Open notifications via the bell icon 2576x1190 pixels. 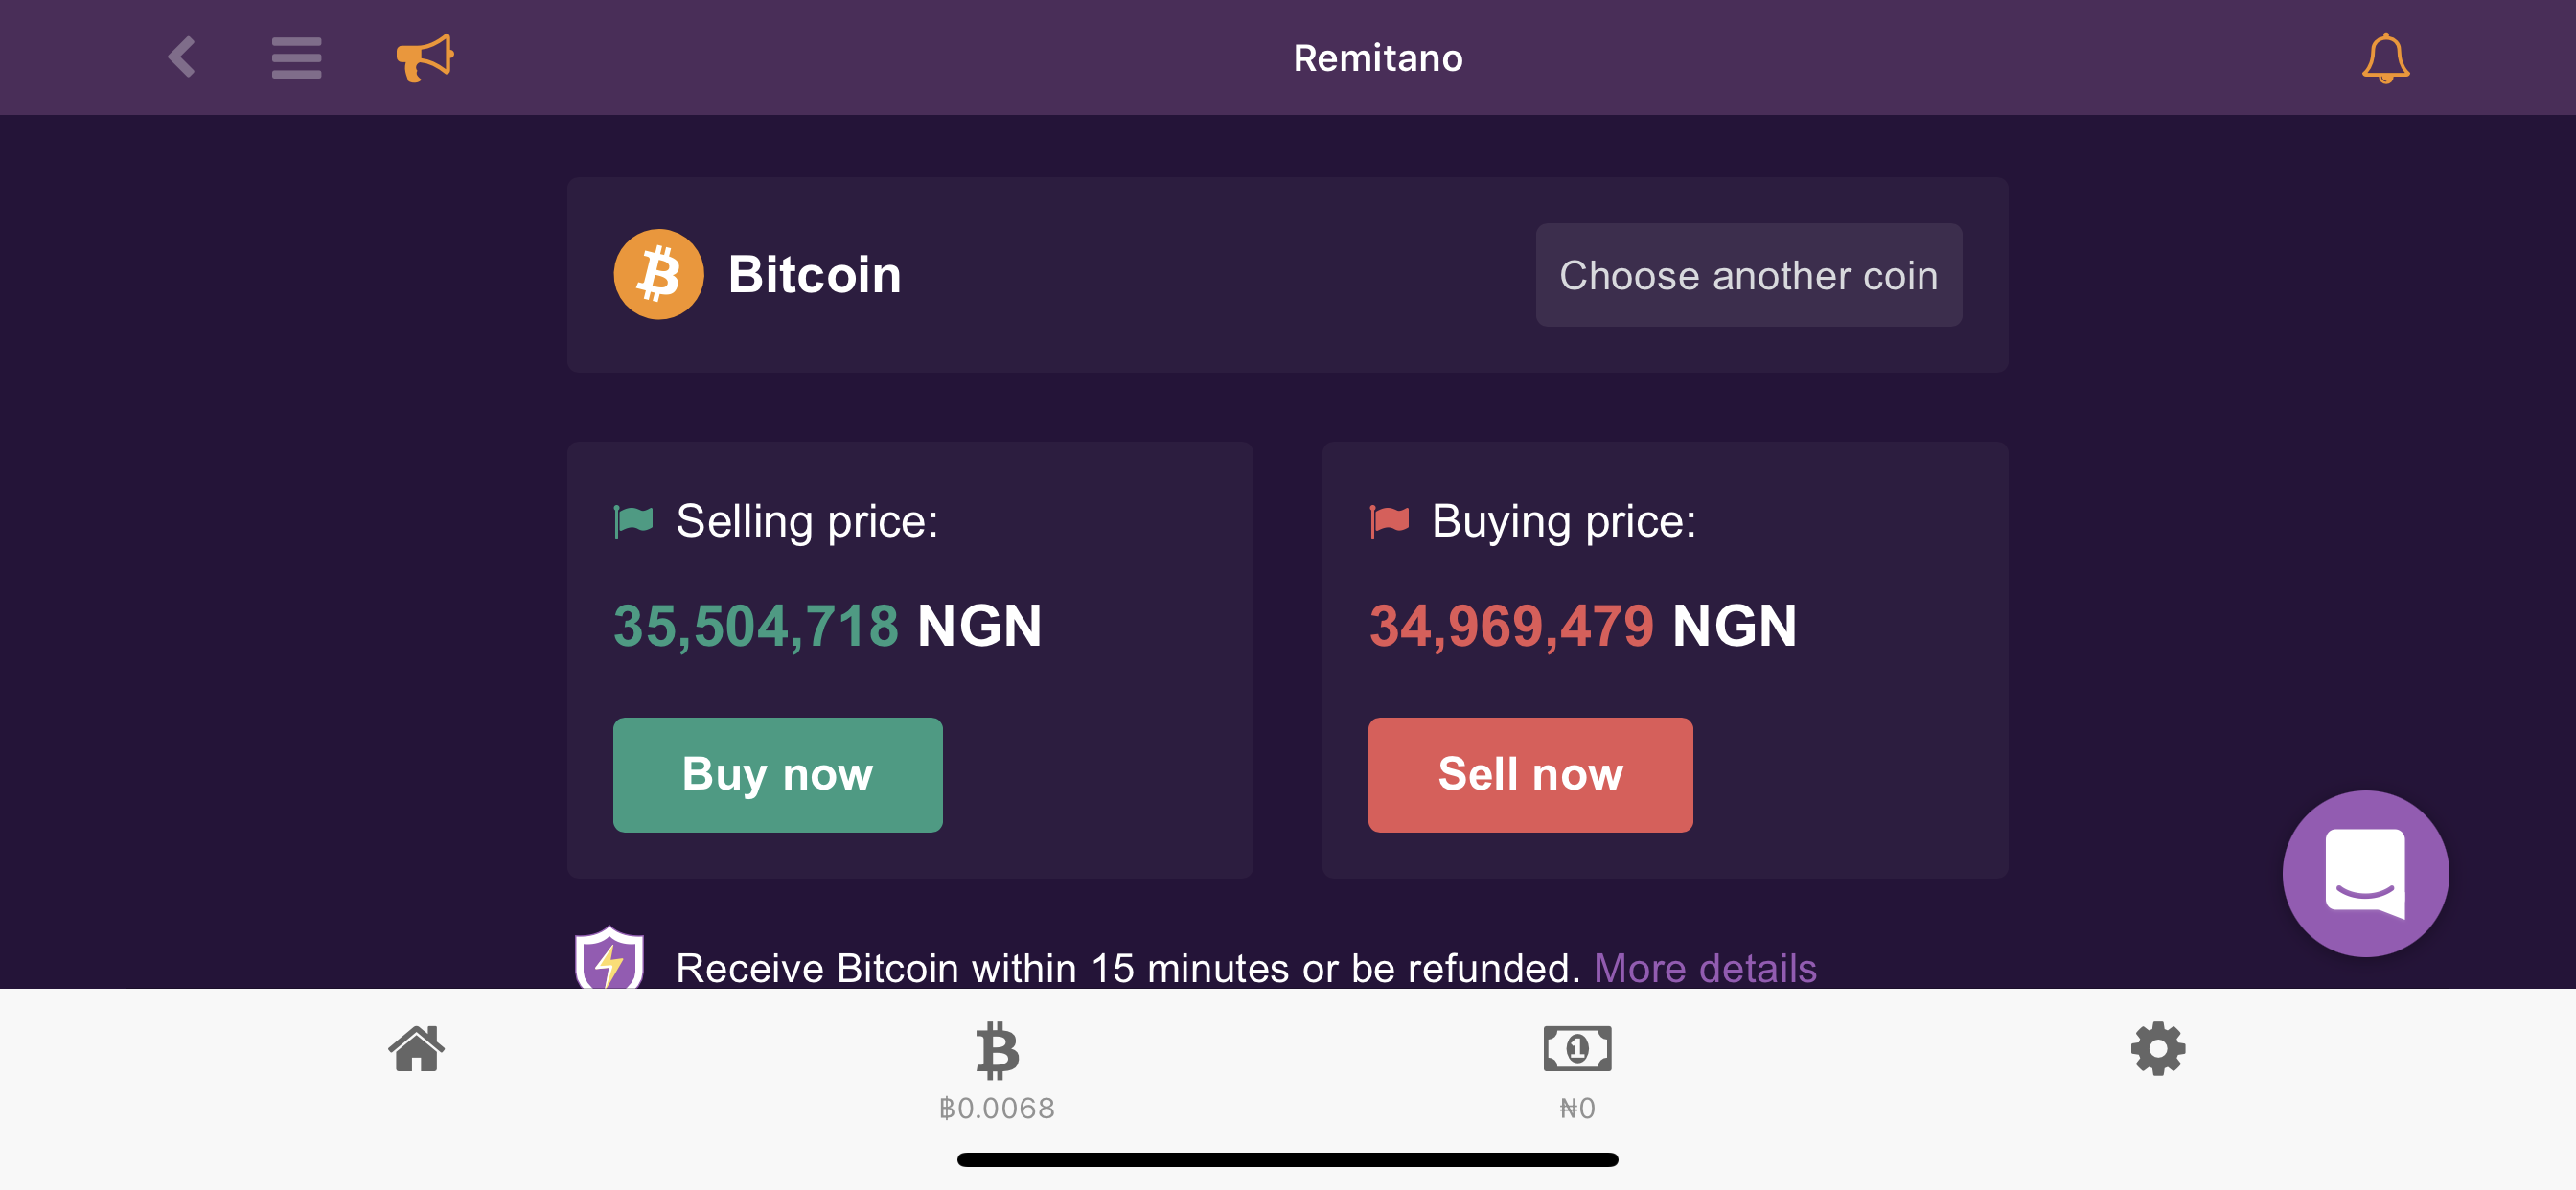(2387, 57)
